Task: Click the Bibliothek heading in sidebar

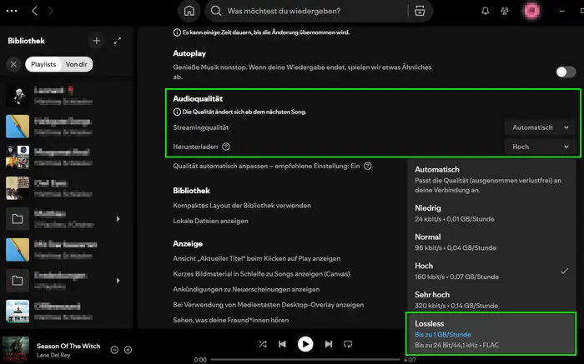Action: (x=26, y=41)
